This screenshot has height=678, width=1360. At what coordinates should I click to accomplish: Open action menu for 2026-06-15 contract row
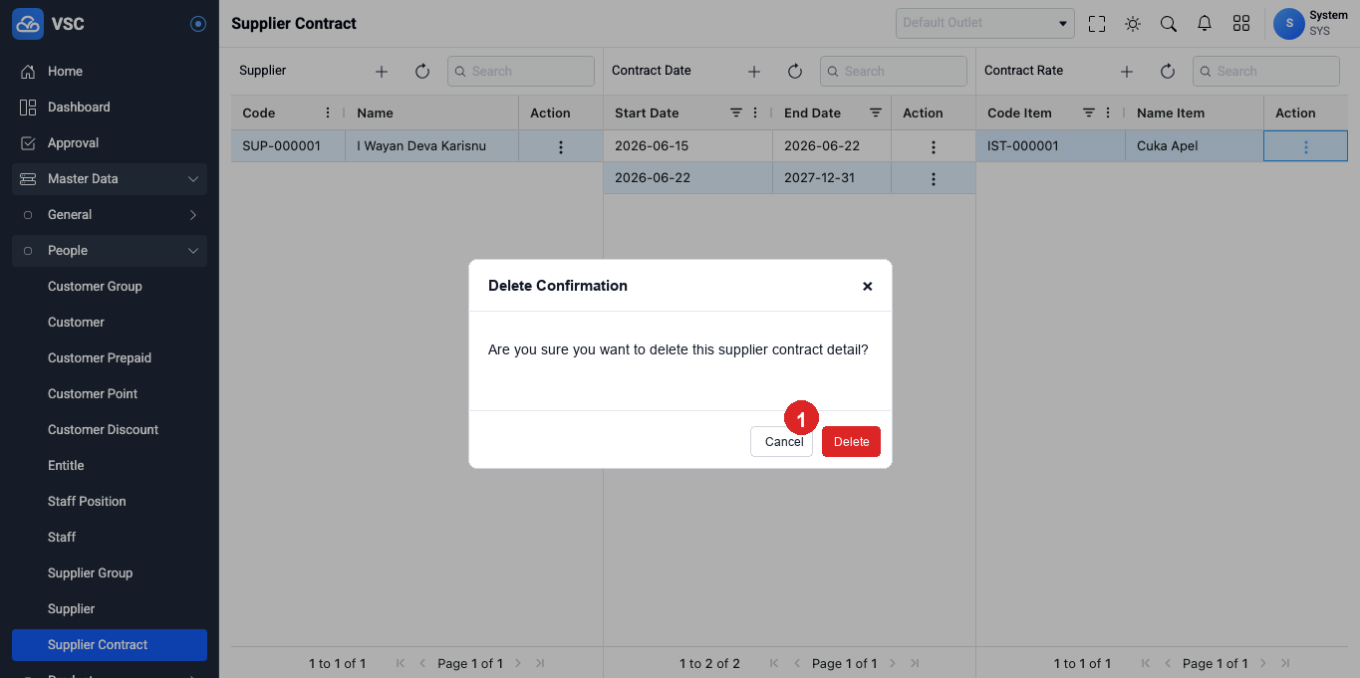tap(934, 146)
